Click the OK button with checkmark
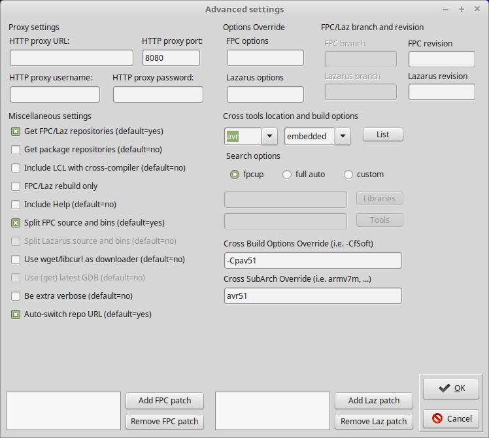 (451, 388)
